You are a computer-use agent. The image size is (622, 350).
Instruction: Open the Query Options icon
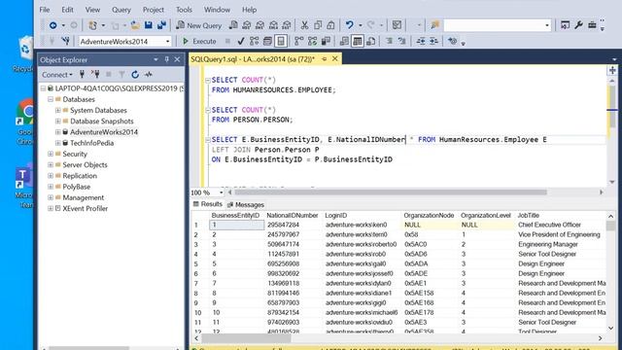coord(267,41)
